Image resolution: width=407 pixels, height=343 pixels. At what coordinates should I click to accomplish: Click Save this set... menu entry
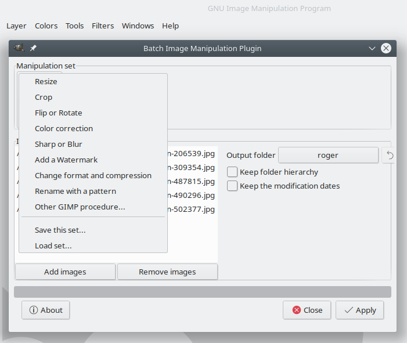60,230
